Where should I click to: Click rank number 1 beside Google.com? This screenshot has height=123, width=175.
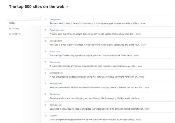pyautogui.click(x=45, y=19)
